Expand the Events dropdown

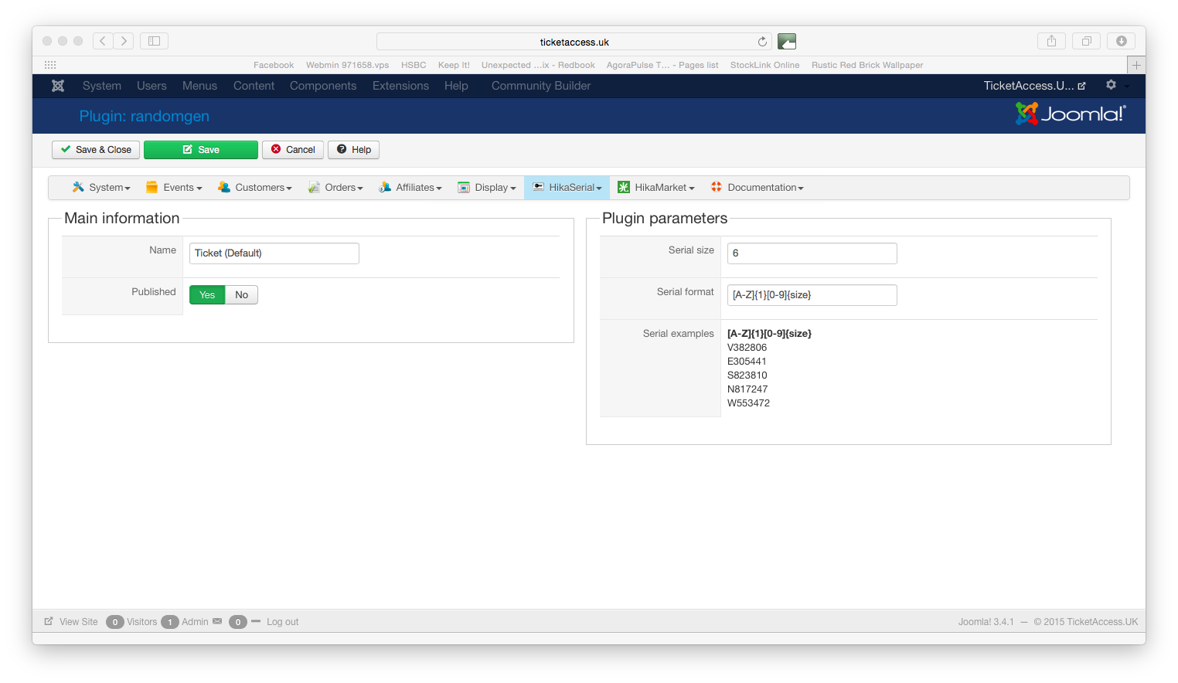pos(174,188)
